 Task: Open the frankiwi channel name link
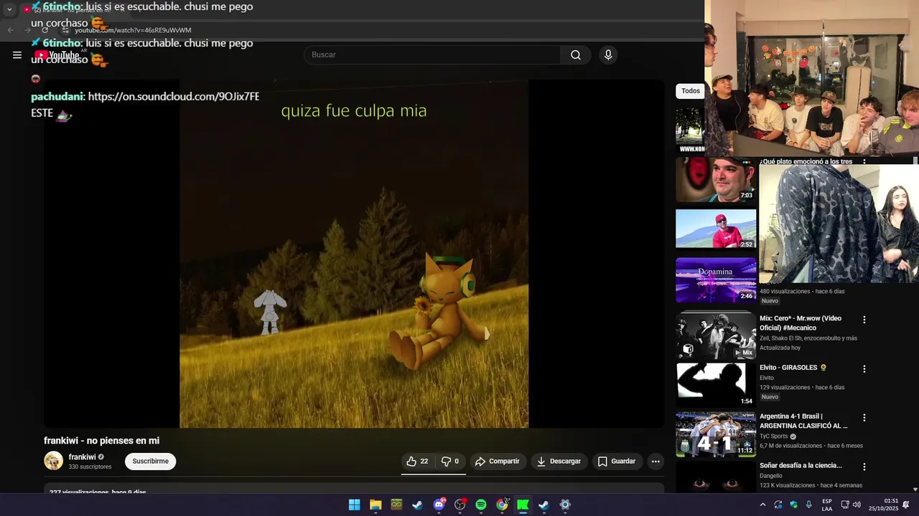click(x=82, y=457)
